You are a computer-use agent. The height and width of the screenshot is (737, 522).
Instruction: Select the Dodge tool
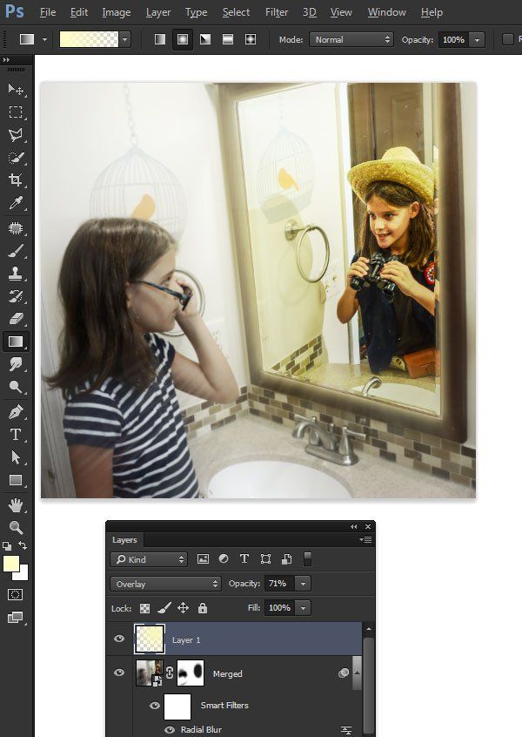tap(16, 387)
